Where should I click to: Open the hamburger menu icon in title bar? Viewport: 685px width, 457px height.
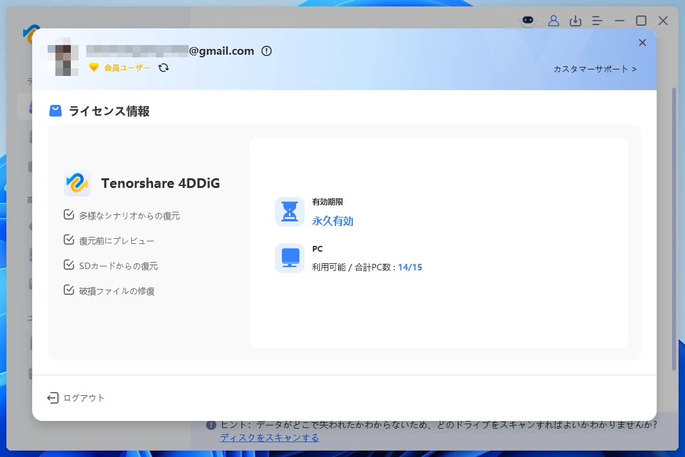[x=597, y=21]
